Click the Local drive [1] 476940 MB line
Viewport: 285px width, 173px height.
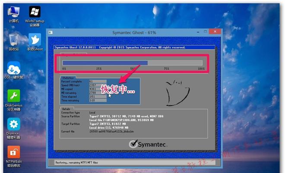click(109, 128)
